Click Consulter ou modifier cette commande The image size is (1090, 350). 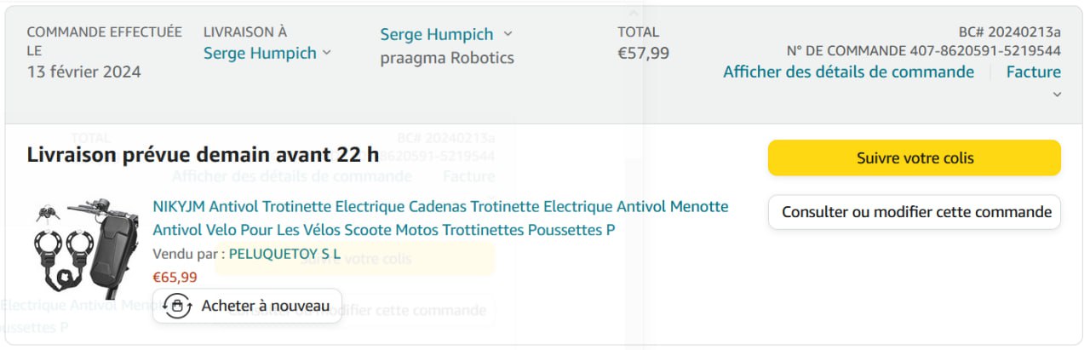[915, 212]
